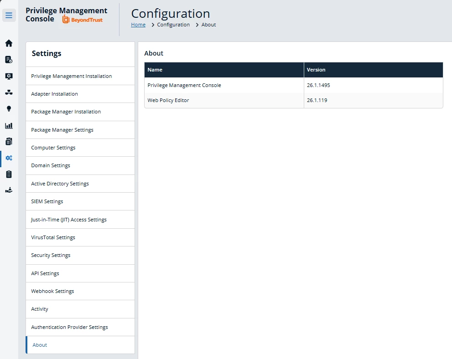Viewport: 452px width, 359px height.
Task: Click the About section heading
Action: [x=154, y=53]
